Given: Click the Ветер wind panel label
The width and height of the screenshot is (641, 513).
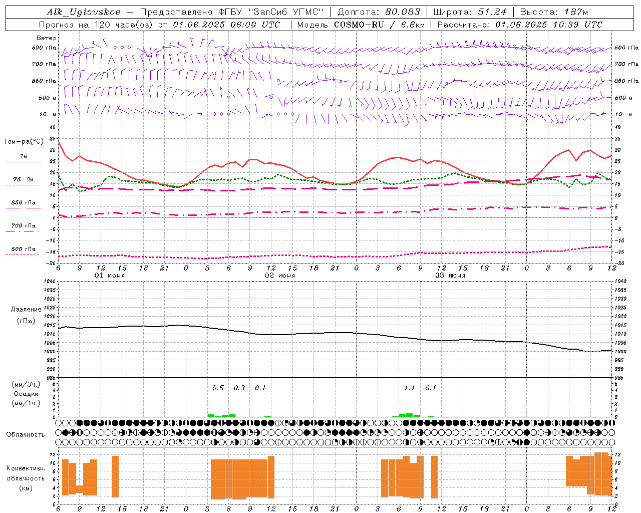Looking at the screenshot, I should point(47,38).
